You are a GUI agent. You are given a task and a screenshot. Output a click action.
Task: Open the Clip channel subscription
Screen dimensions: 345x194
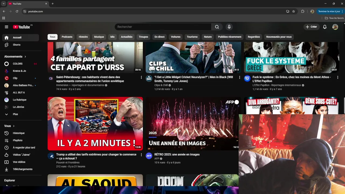pyautogui.click(x=20, y=78)
